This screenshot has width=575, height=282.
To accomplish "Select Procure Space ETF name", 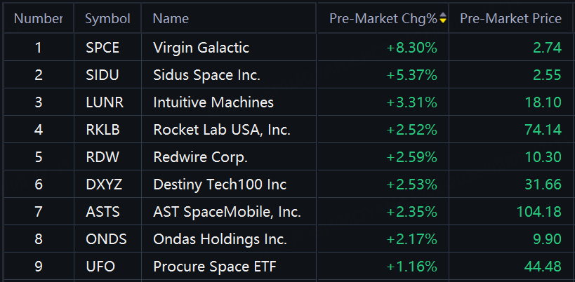I will [215, 267].
